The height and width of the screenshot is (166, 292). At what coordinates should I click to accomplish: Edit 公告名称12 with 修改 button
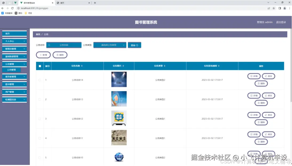[x=269, y=115]
